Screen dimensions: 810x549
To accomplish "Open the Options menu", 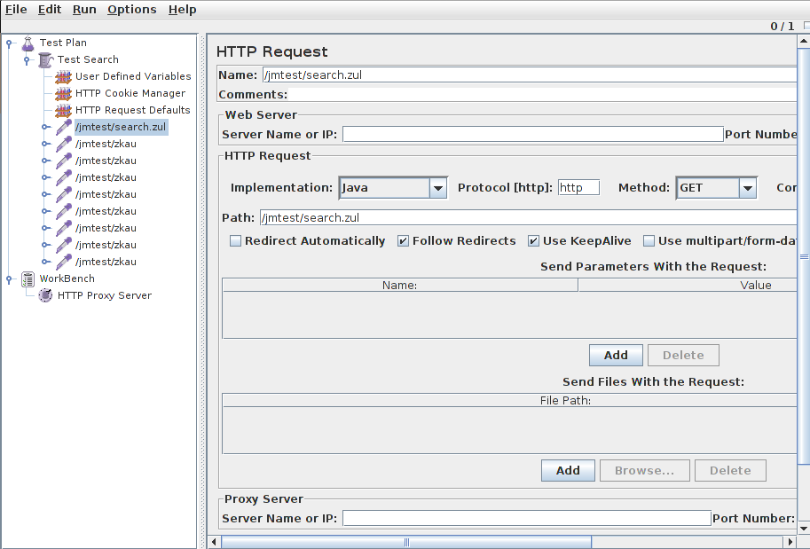I will tap(131, 10).
